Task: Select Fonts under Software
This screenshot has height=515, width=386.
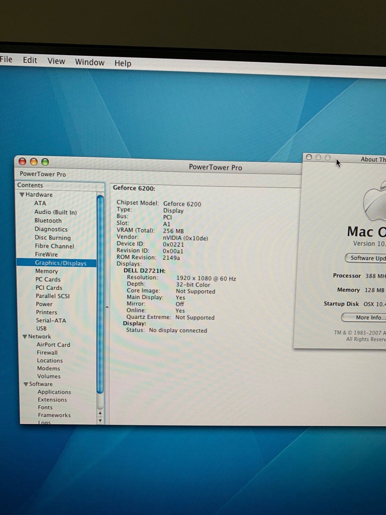Action: [x=45, y=407]
